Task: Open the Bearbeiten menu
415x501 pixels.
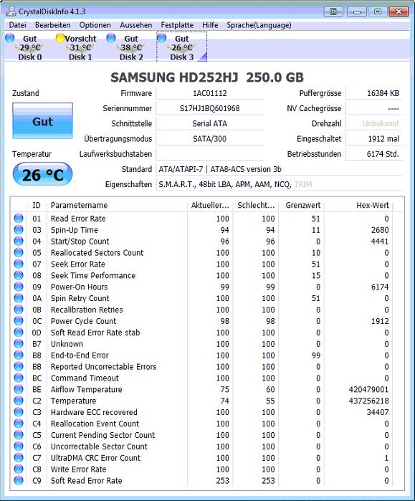Action: (x=52, y=25)
